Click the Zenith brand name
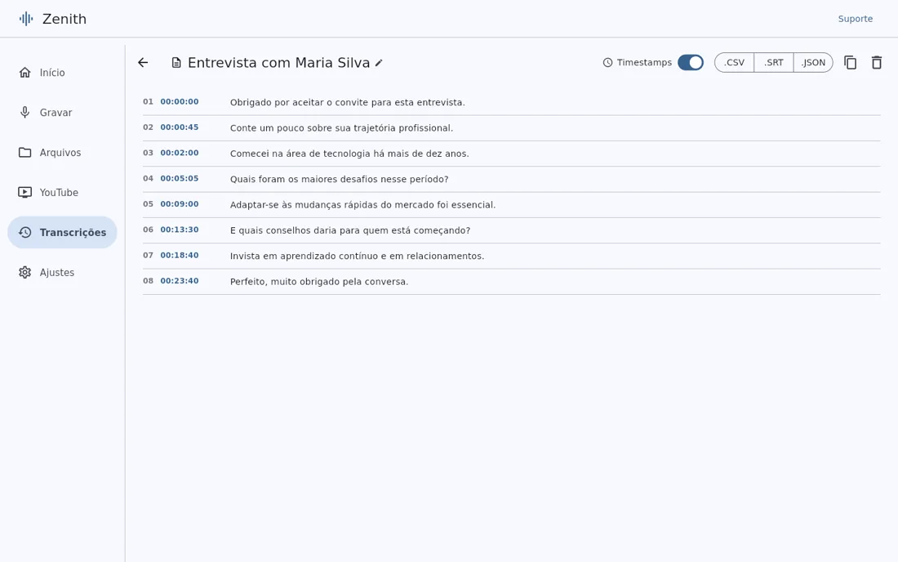 (64, 19)
